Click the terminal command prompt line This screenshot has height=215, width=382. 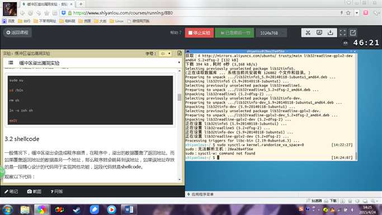[268, 158]
